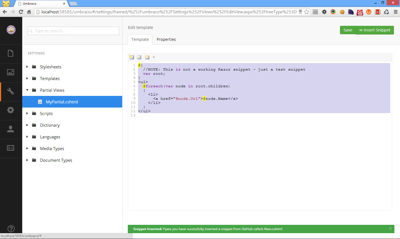Click the colorful eye extension icon

pyautogui.click(x=333, y=12)
